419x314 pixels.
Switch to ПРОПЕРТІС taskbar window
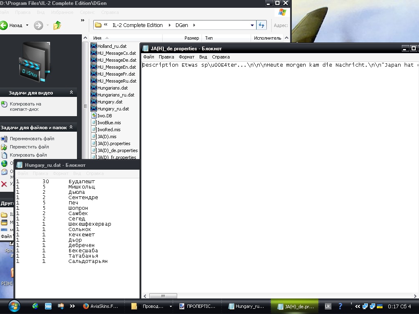198,306
